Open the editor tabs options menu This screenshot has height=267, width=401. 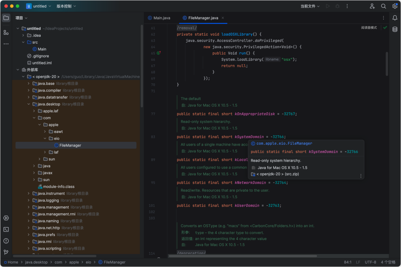383,18
